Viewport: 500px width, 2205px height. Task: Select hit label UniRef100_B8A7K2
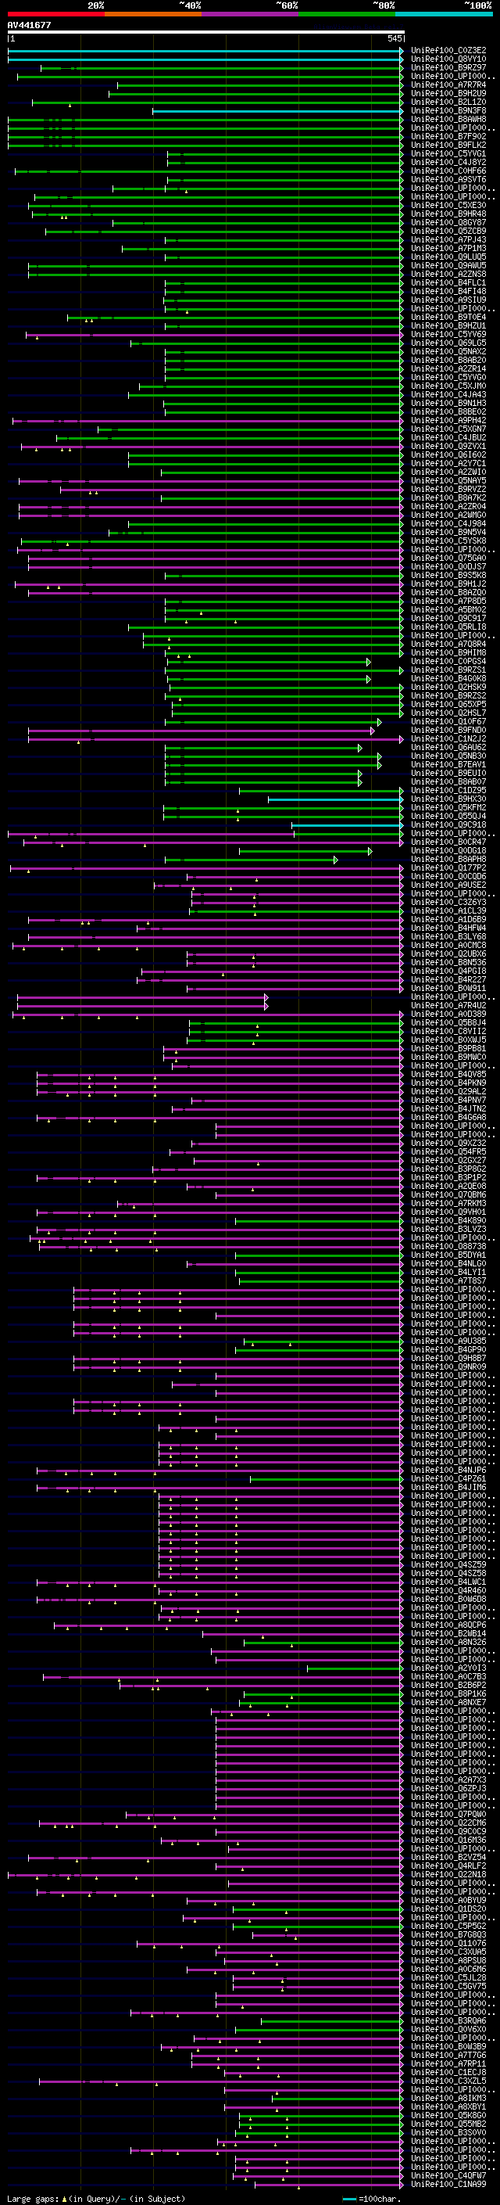click(x=448, y=497)
